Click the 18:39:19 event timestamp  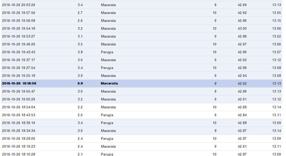coord(19,123)
